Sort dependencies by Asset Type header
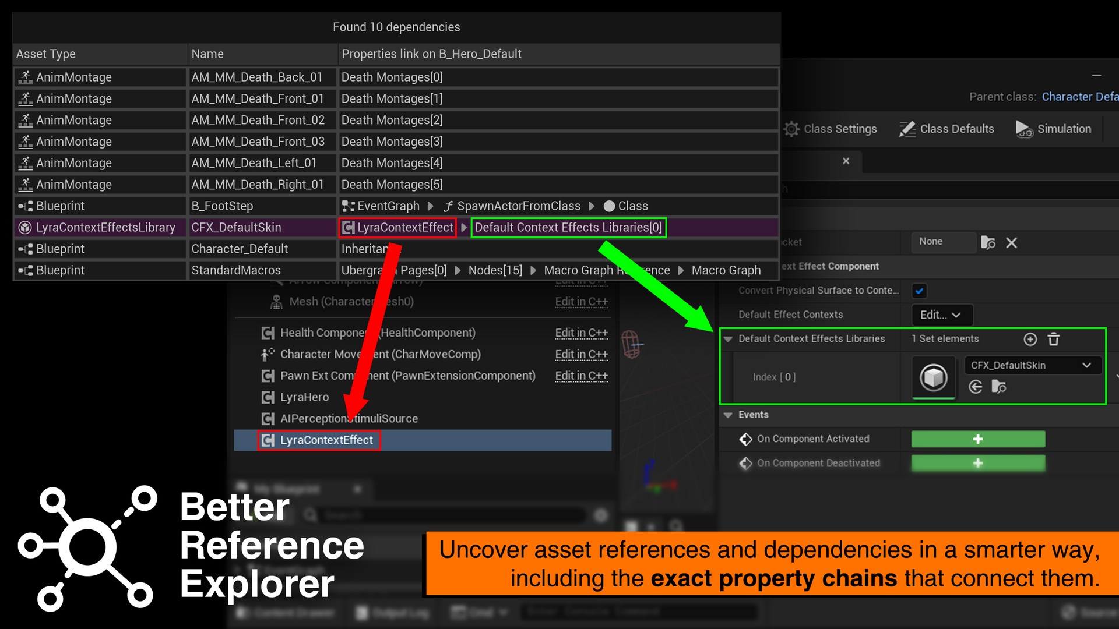Screen dimensions: 1119x629 [x=100, y=54]
